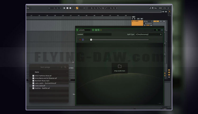
Task: Click the plugin's playback position slider handle
Action: click(x=91, y=40)
